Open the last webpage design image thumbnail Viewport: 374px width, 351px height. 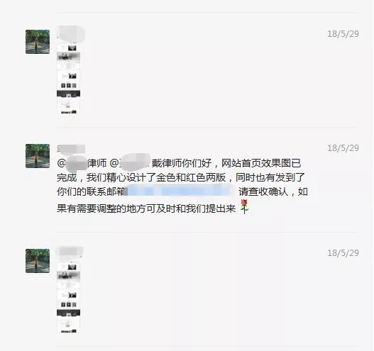[x=68, y=298]
